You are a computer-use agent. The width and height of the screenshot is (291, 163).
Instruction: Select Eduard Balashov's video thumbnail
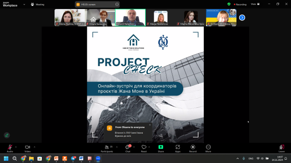[x=130, y=18]
